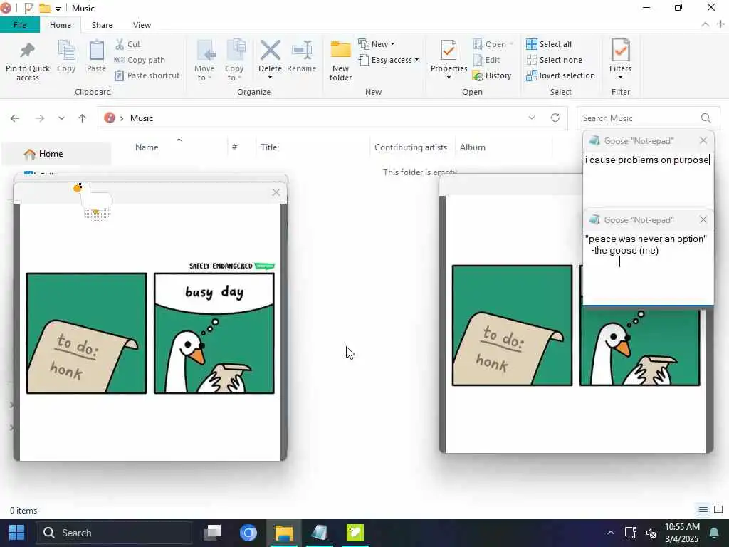This screenshot has height=547, width=729.
Task: Switch to large icons view layout
Action: [x=718, y=510]
